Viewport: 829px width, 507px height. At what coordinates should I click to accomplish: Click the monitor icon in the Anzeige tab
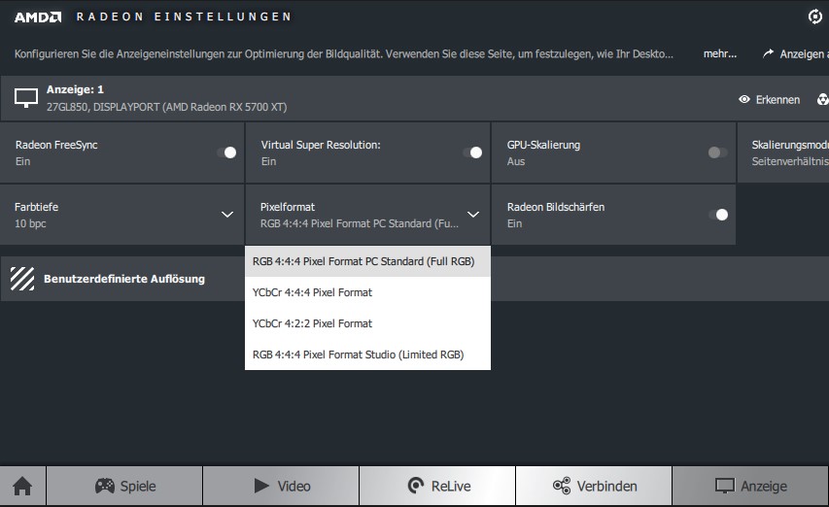click(x=725, y=486)
